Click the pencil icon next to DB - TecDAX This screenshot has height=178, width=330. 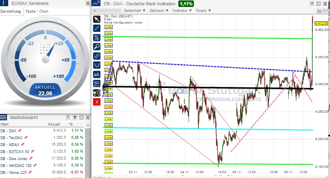pos(26,137)
